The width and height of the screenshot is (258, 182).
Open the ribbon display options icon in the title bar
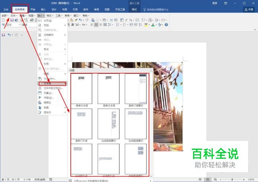click(x=225, y=3)
